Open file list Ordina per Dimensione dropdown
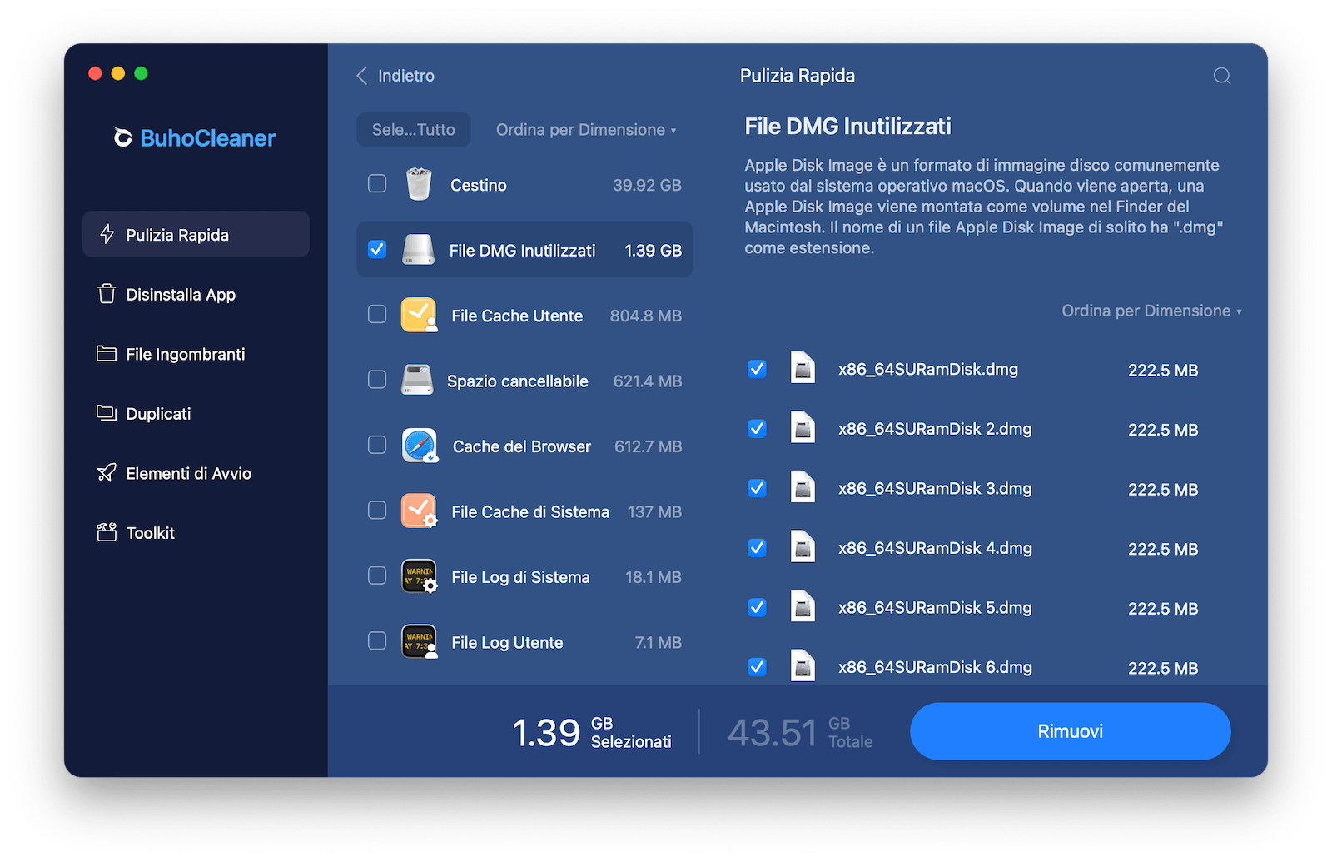 [x=1151, y=311]
